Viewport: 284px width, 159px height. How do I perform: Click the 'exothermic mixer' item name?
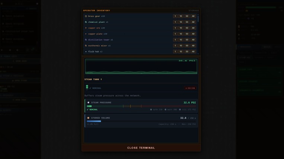[97, 45]
